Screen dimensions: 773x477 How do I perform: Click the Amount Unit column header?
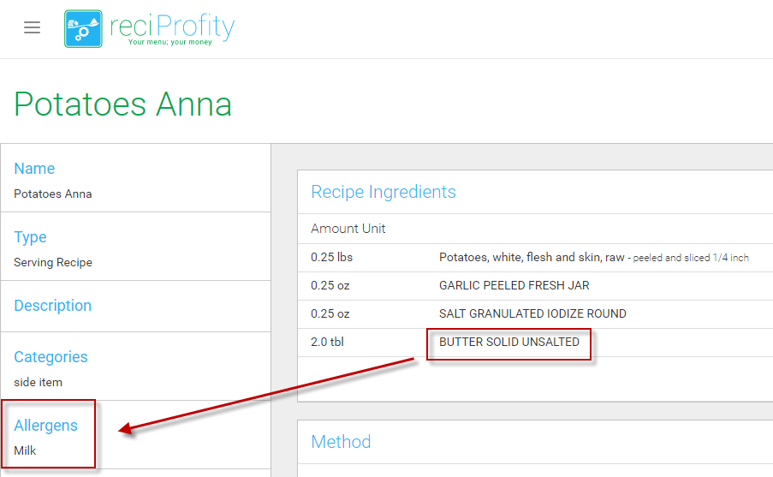coord(348,229)
